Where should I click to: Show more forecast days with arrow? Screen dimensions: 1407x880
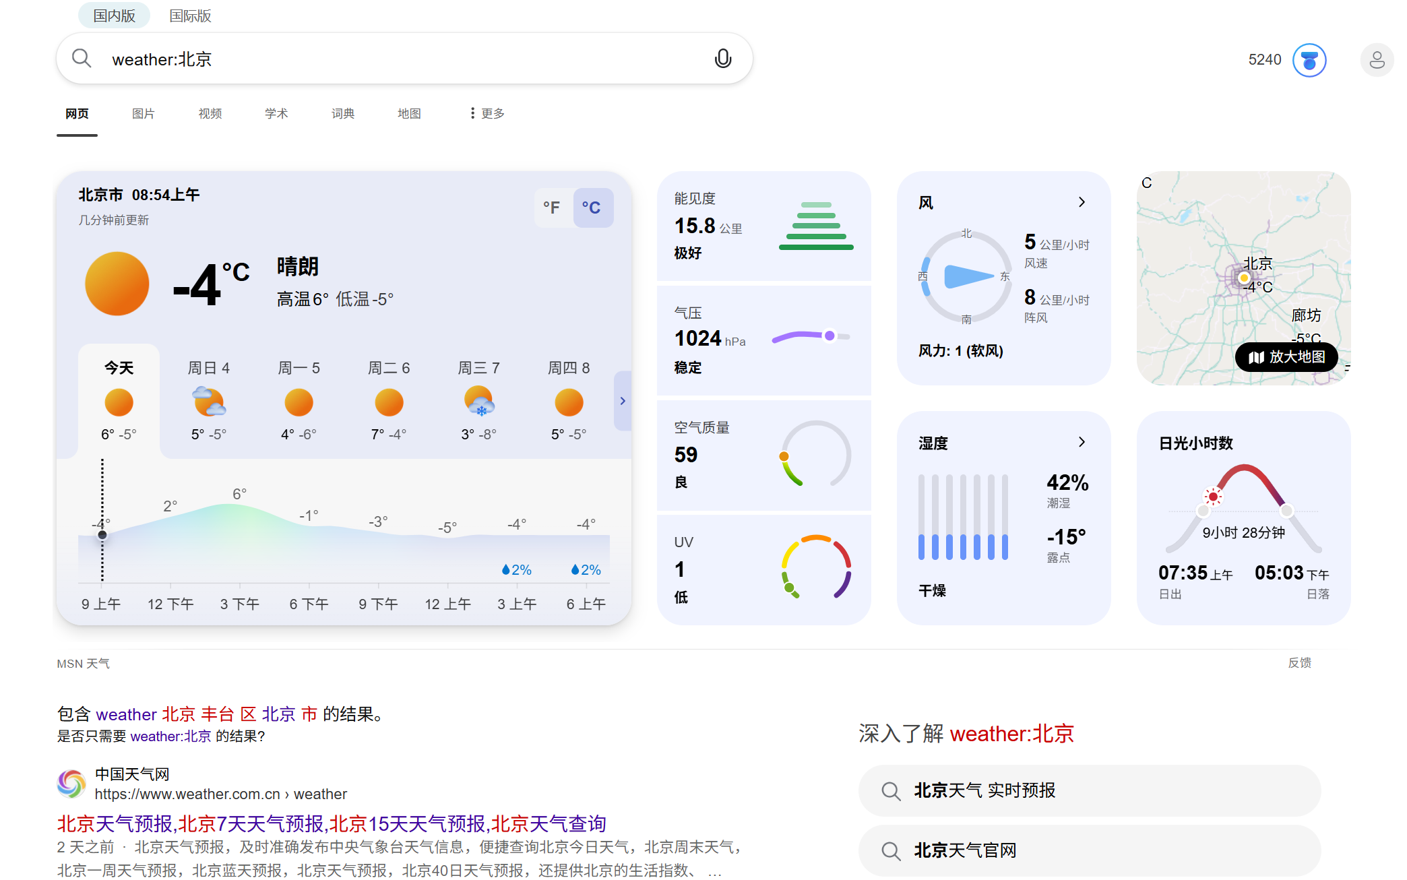pos(623,401)
